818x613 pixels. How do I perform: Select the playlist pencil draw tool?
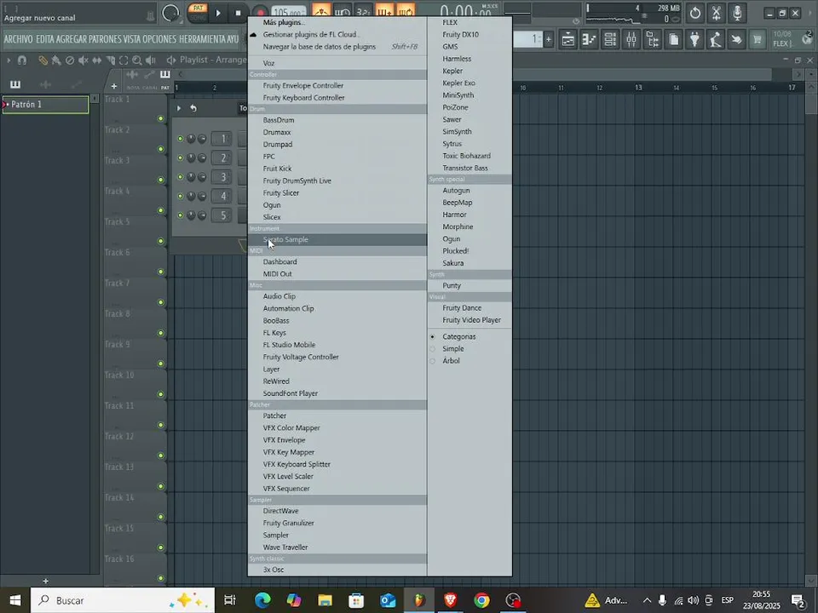[43, 60]
